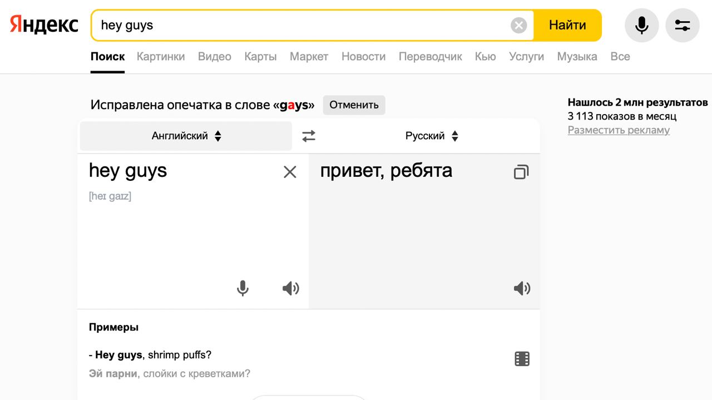The width and height of the screenshot is (712, 400).
Task: Dictate source text with translator microphone
Action: tap(243, 288)
